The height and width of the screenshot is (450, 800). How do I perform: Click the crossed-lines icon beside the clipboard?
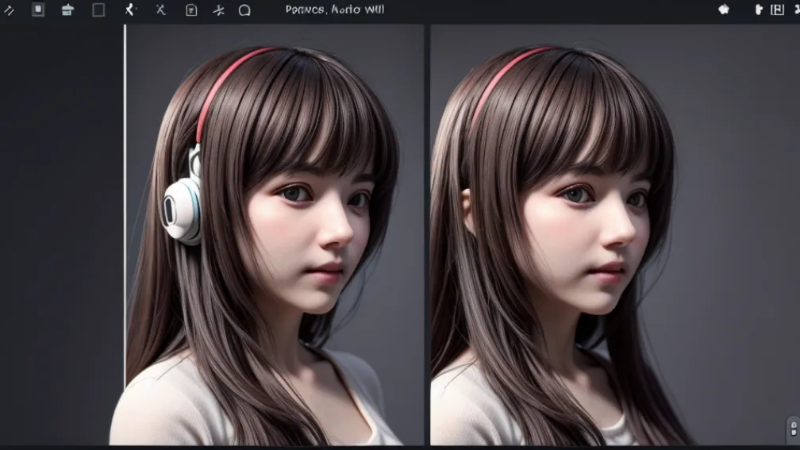tap(218, 10)
